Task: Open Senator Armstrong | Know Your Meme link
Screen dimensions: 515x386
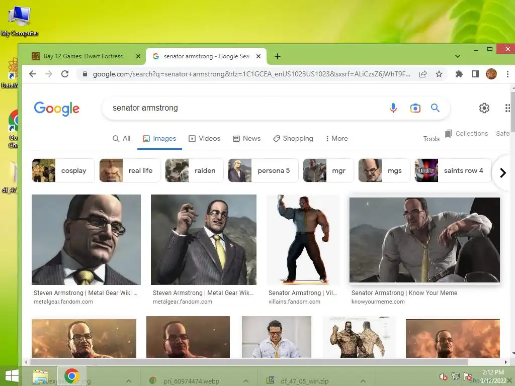Action: (404, 293)
